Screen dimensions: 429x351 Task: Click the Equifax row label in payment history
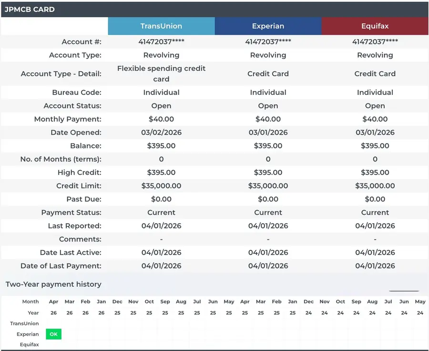(x=29, y=344)
